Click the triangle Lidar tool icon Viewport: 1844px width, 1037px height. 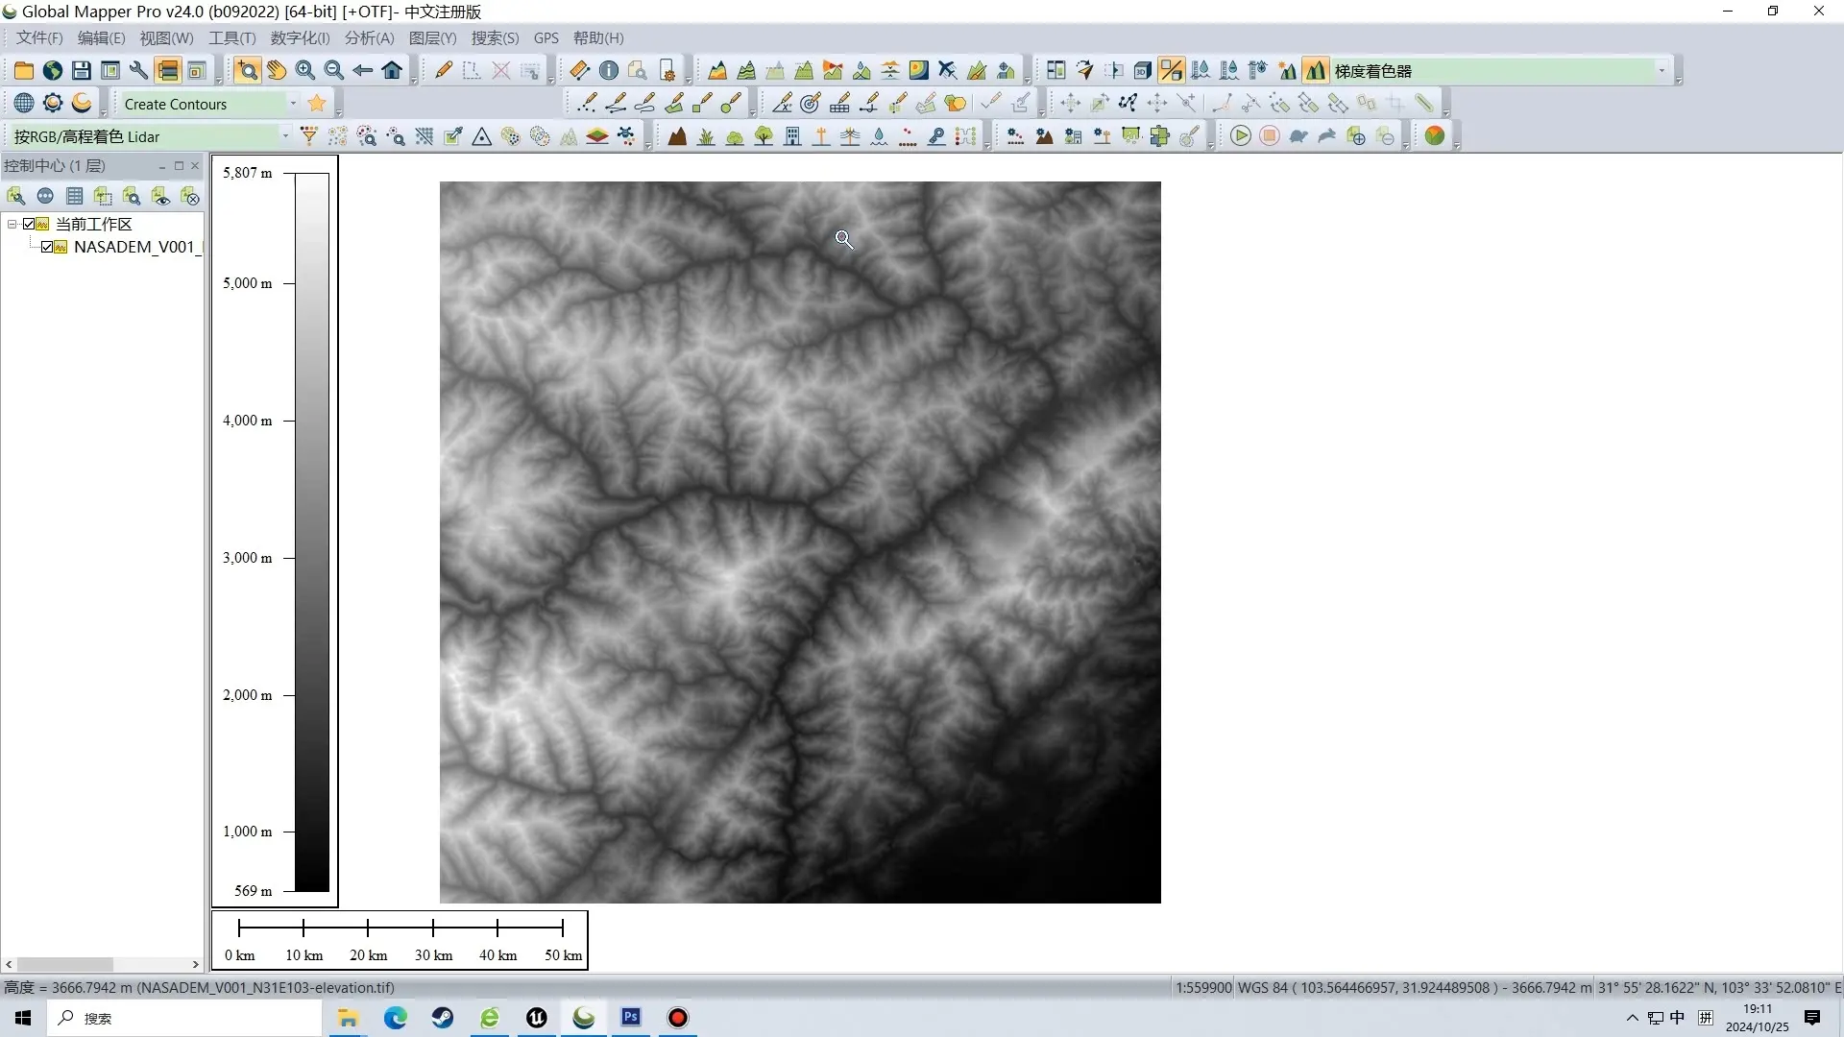coord(482,136)
